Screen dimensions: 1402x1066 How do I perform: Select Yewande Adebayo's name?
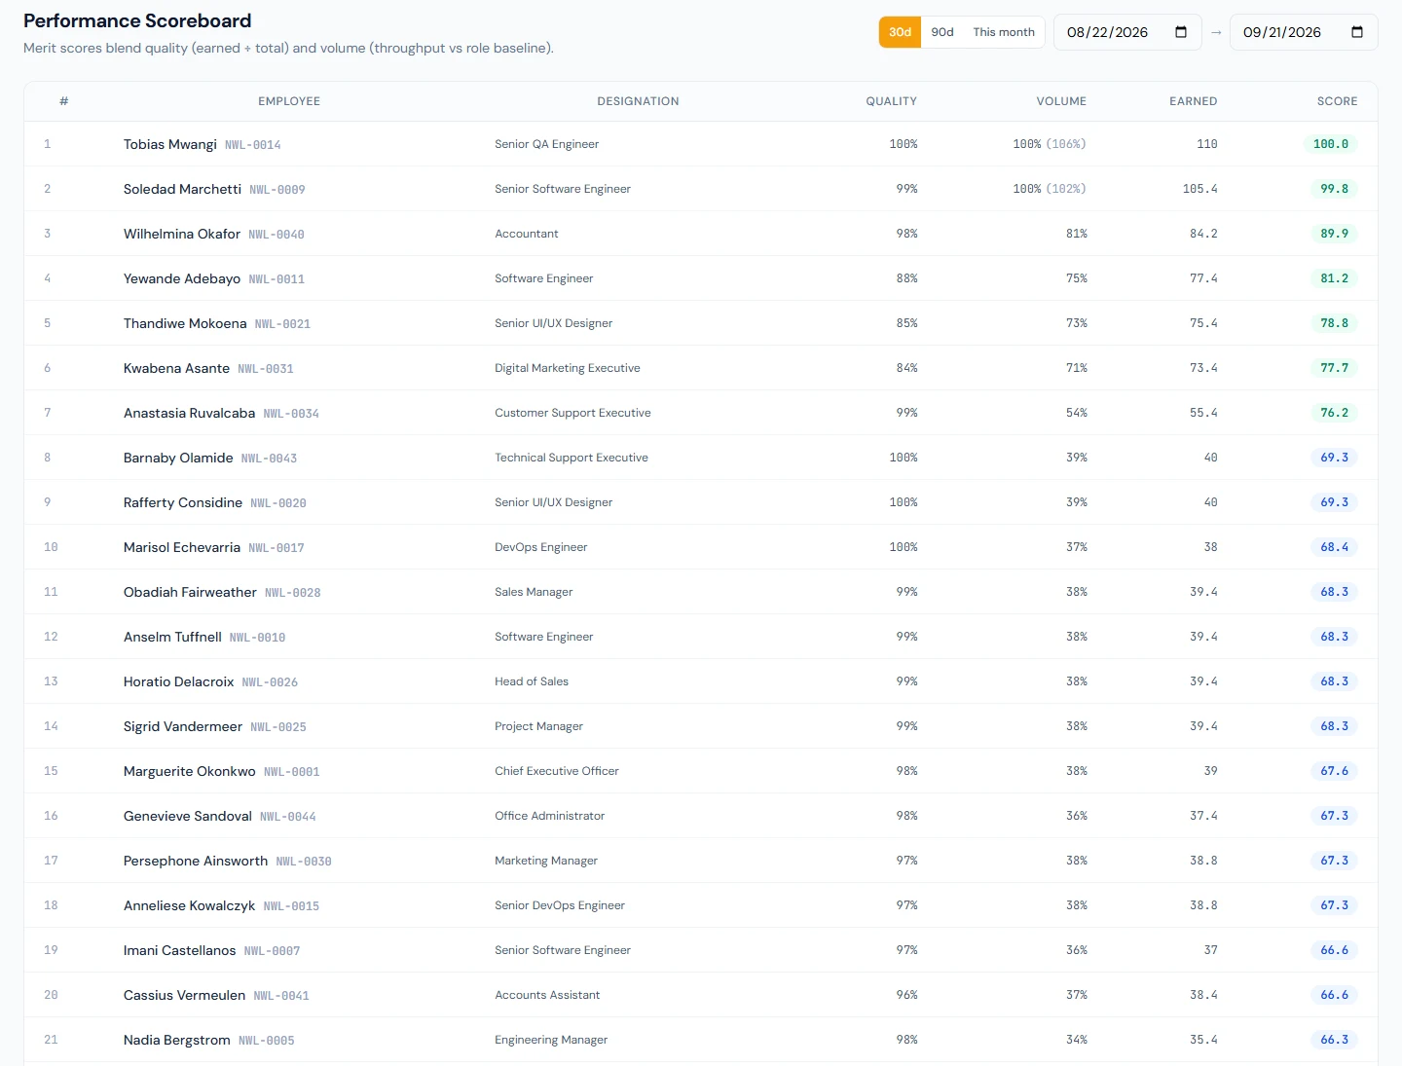tap(182, 278)
